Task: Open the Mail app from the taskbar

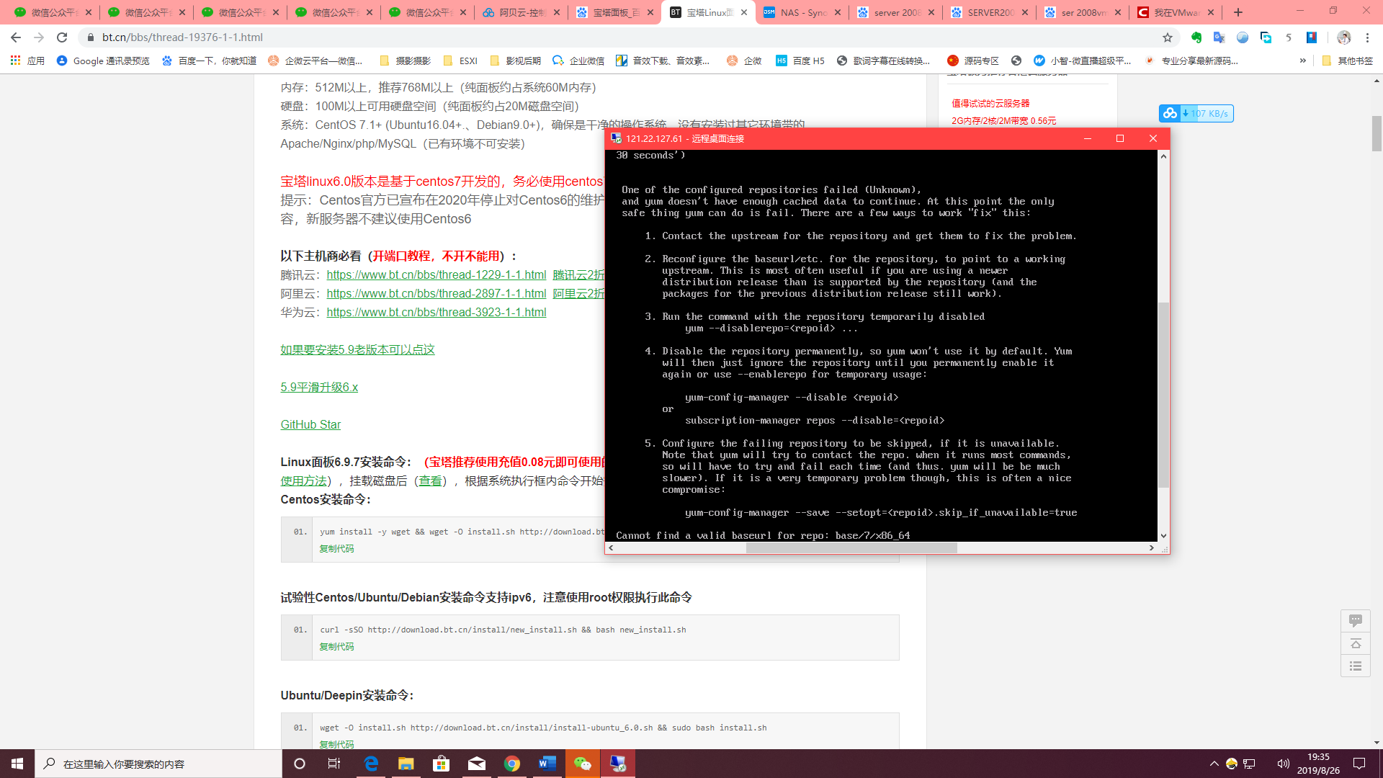Action: (x=477, y=764)
